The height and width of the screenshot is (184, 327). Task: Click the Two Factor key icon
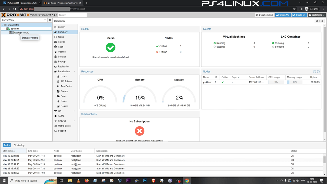coord(58,86)
